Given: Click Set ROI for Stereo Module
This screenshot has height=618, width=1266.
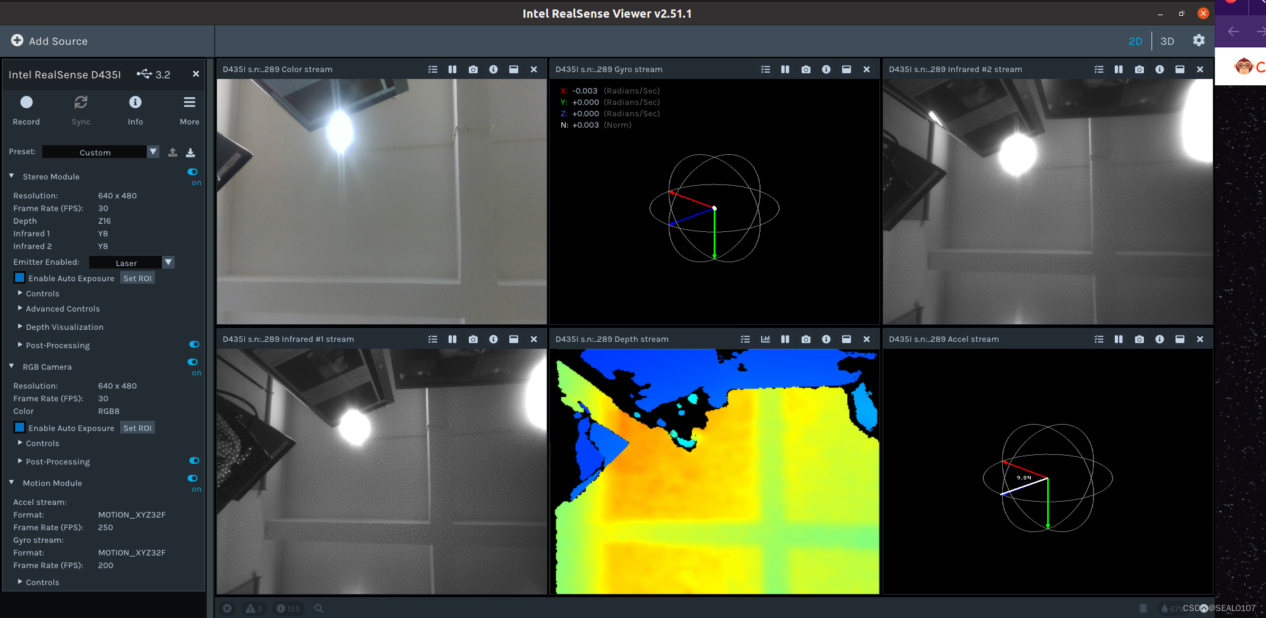Looking at the screenshot, I should [x=137, y=278].
